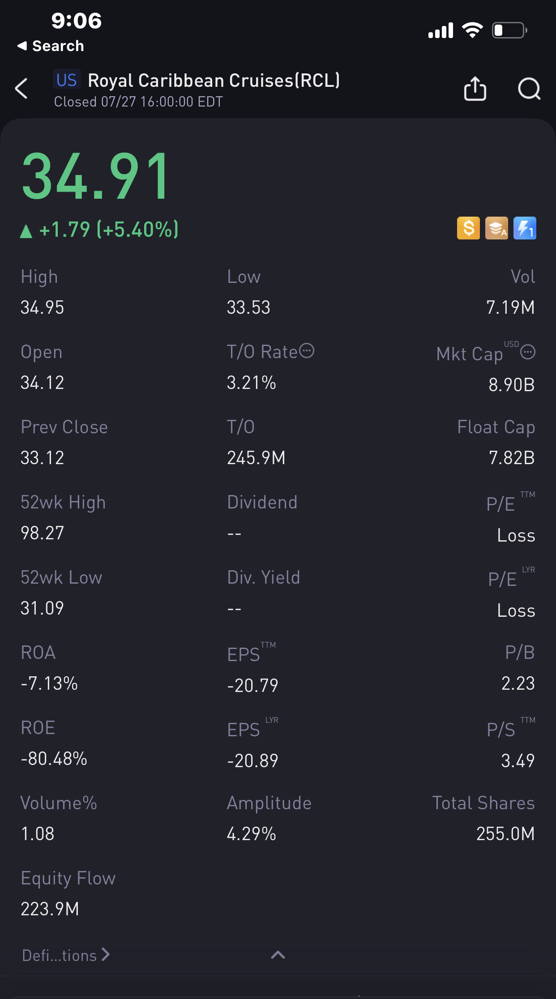Open the Definitions link
The height and width of the screenshot is (999, 556).
tap(60, 956)
